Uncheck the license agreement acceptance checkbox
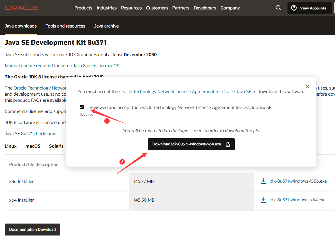Image resolution: width=335 pixels, height=238 pixels. (x=82, y=107)
